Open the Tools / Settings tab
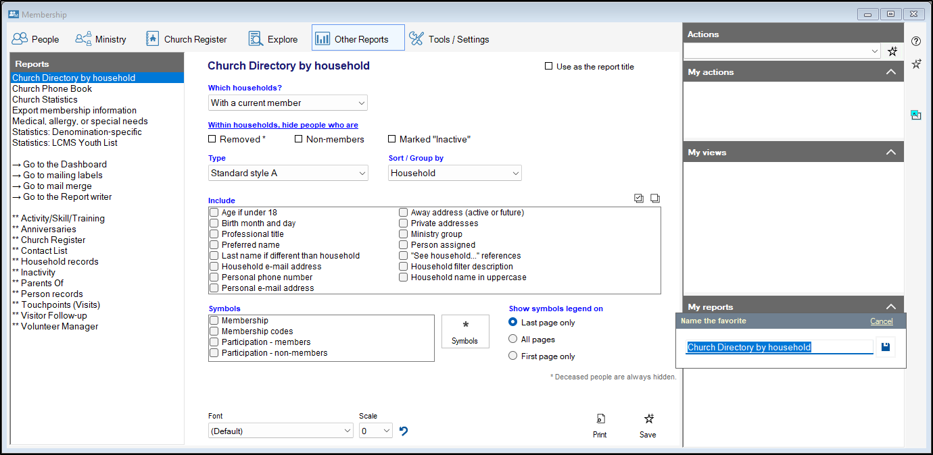933x455 pixels. 449,39
